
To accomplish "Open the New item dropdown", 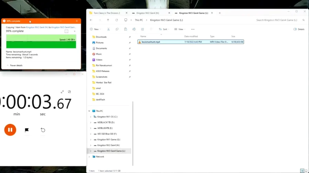I will [x=95, y=29].
